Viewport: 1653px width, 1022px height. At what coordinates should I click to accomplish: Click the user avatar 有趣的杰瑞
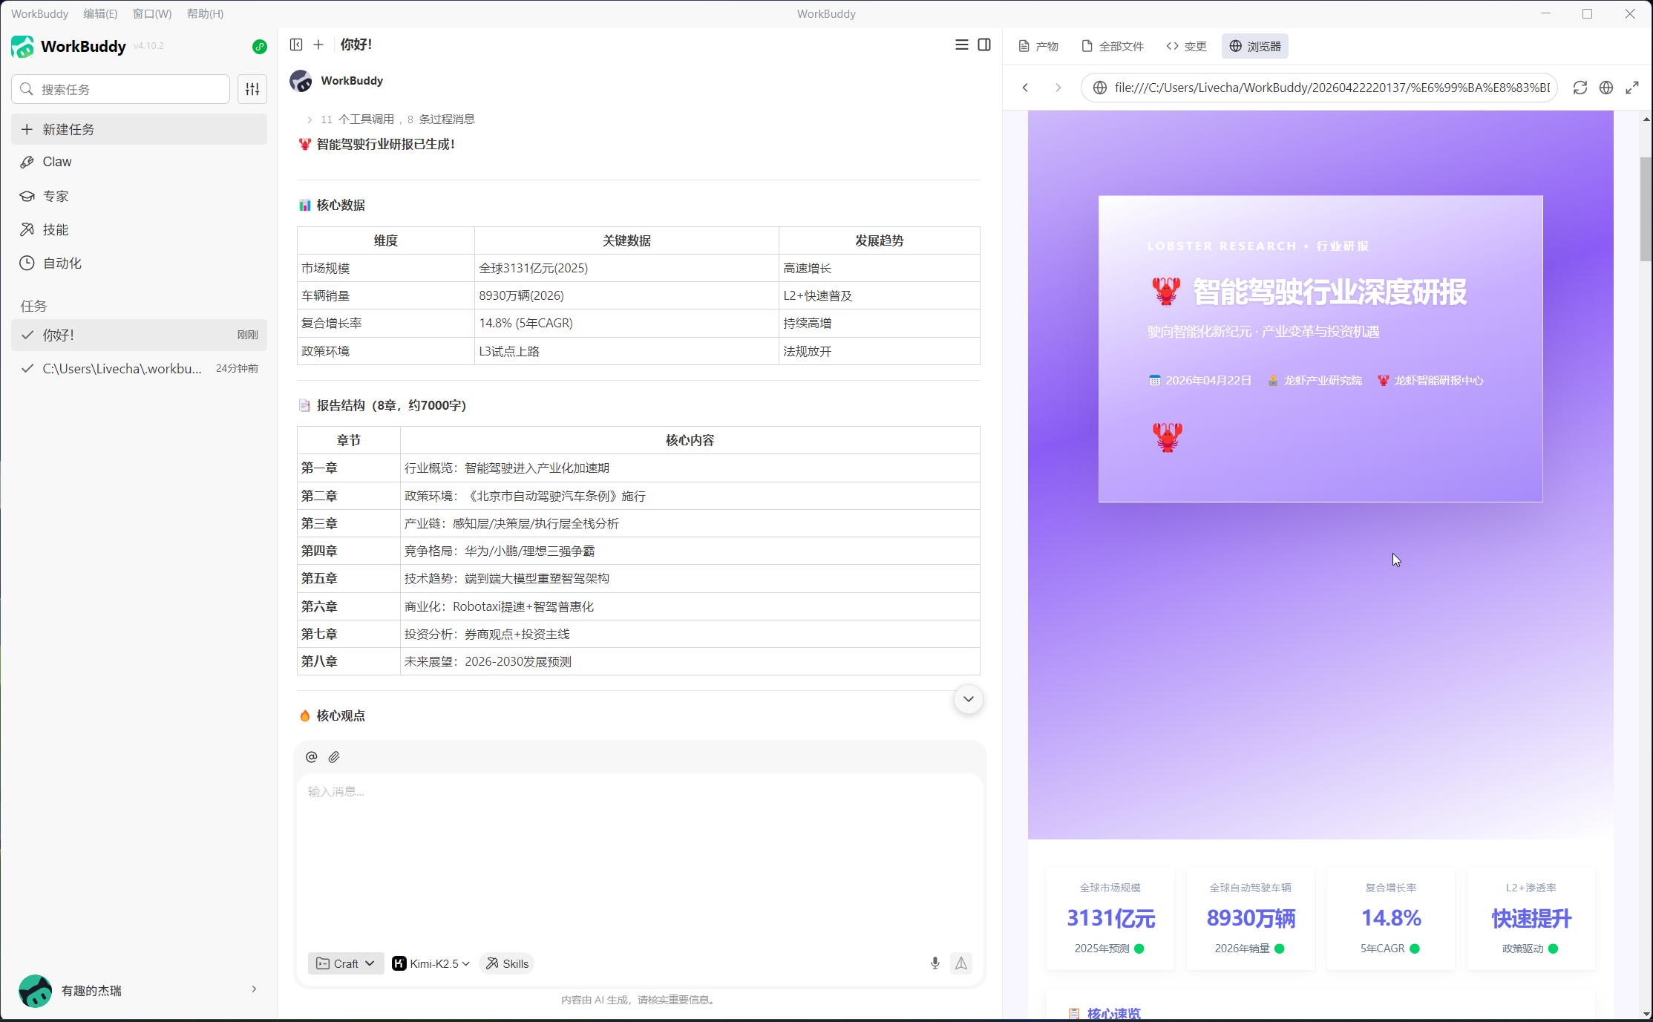[x=35, y=991]
